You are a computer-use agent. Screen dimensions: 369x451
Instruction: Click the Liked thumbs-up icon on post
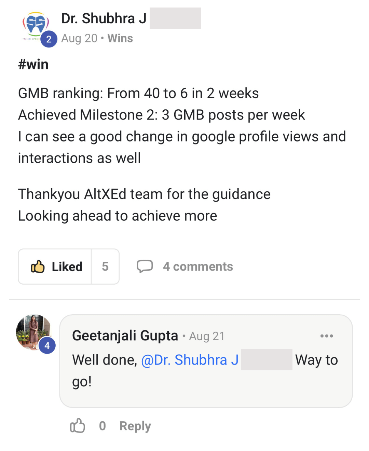[x=38, y=266]
